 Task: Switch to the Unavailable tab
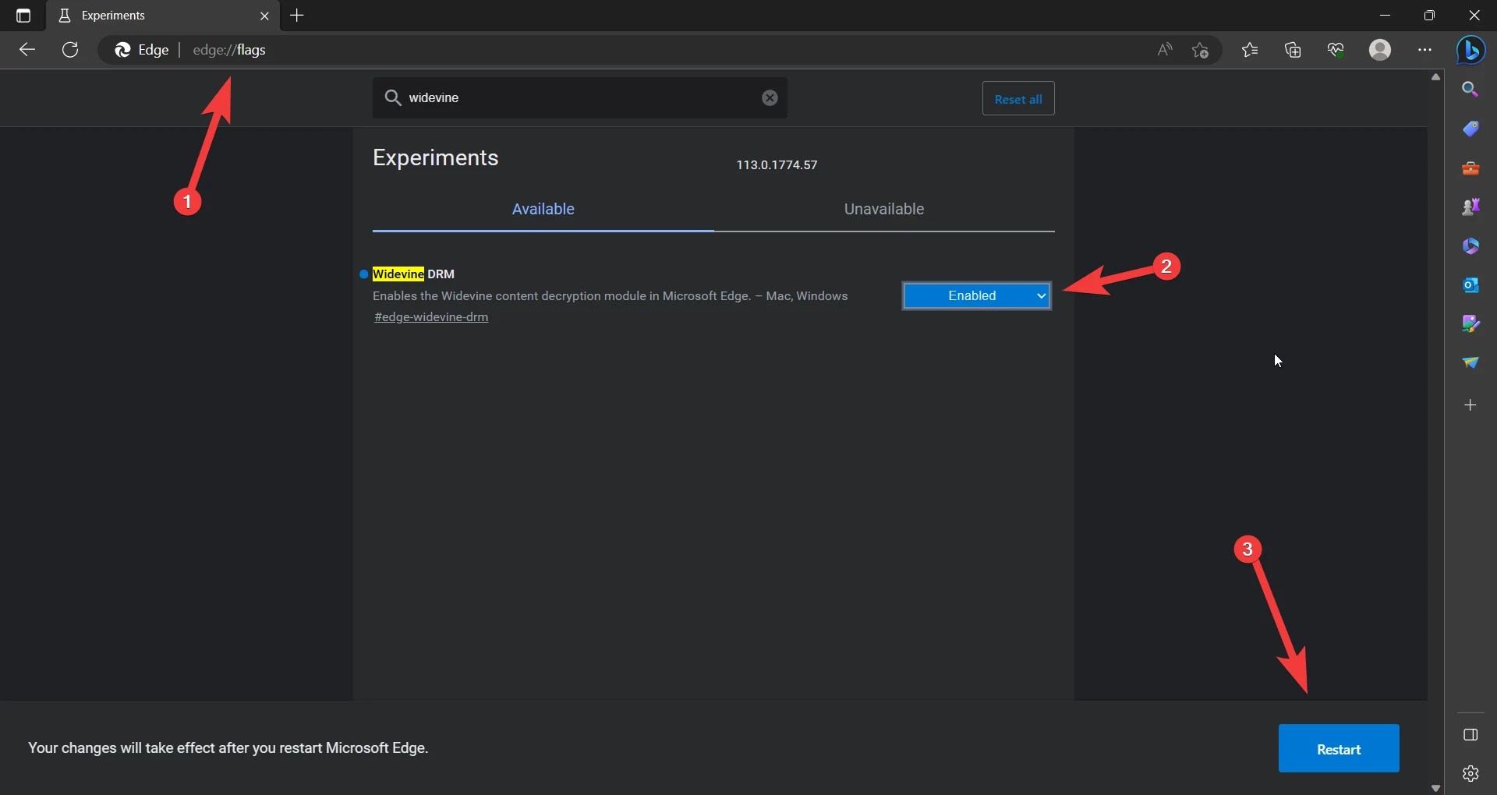click(x=884, y=209)
